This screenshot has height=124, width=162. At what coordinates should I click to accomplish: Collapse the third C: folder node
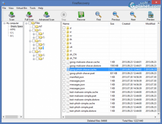(30, 52)
